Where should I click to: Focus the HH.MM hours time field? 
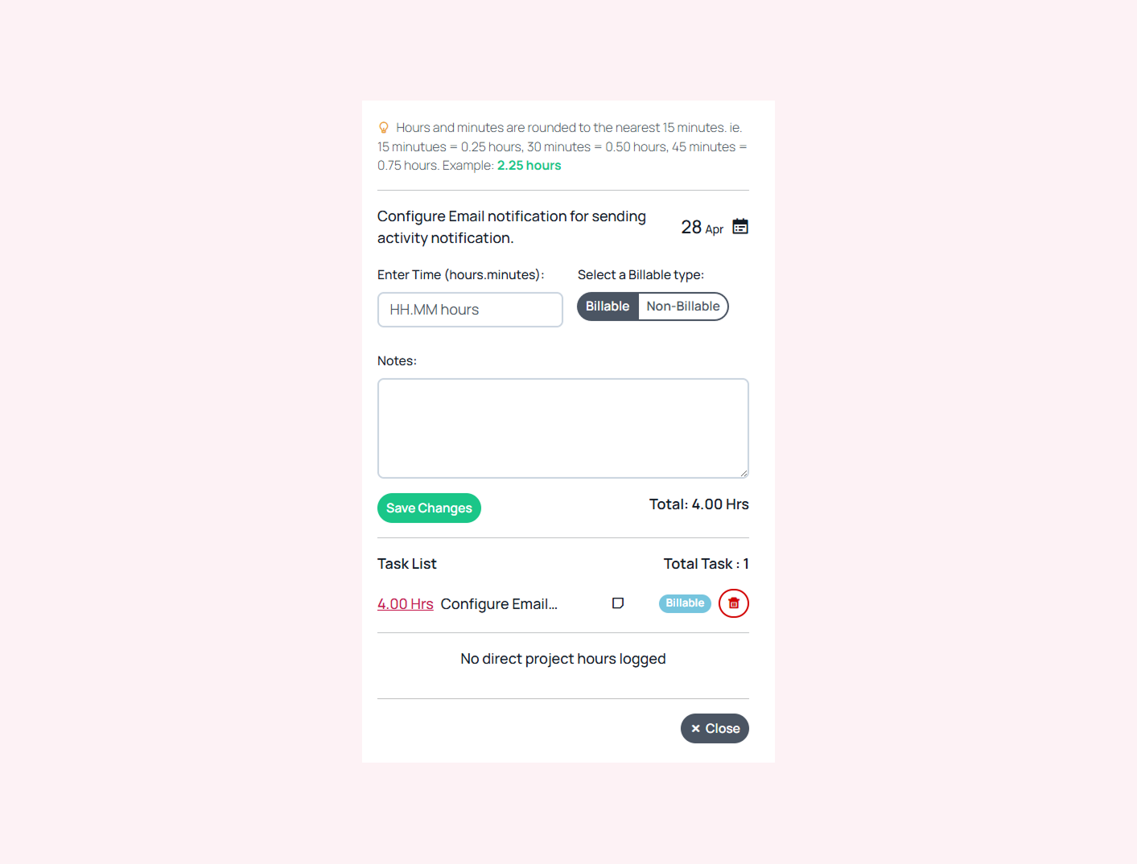470,310
